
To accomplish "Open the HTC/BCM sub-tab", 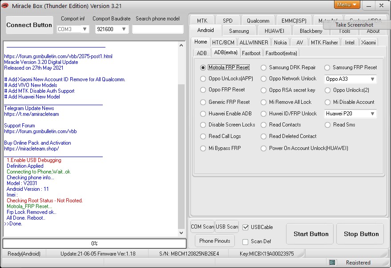I will (x=223, y=43).
